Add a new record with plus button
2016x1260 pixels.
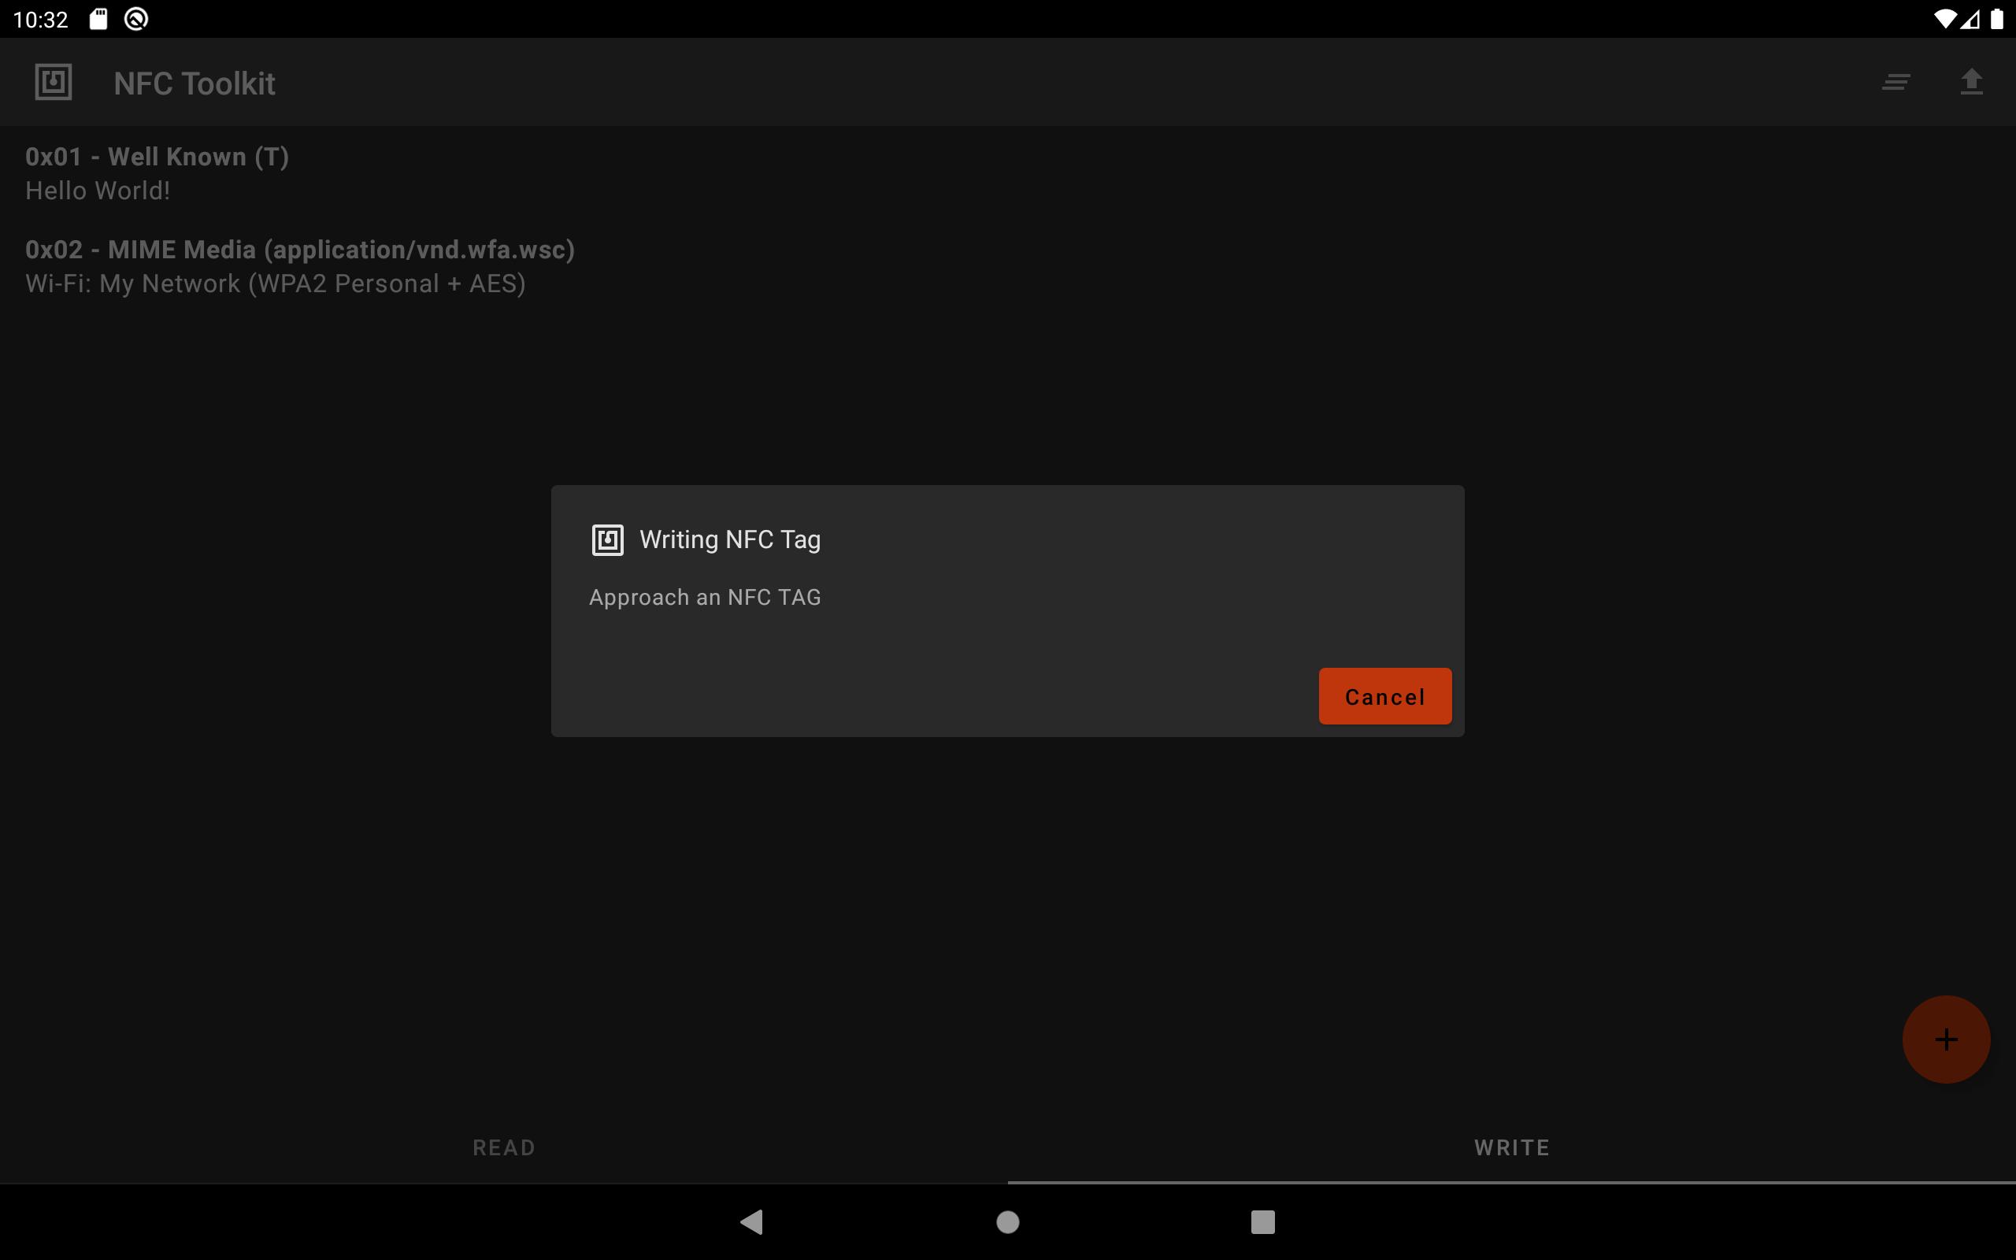(x=1946, y=1039)
